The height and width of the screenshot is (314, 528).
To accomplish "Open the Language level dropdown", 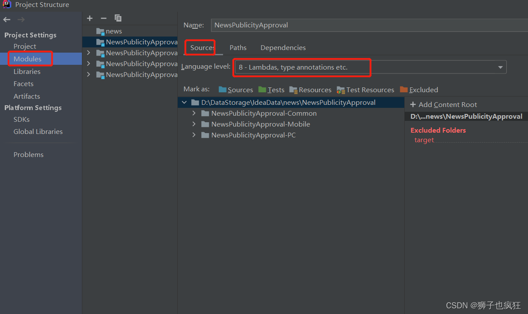I will click(370, 67).
